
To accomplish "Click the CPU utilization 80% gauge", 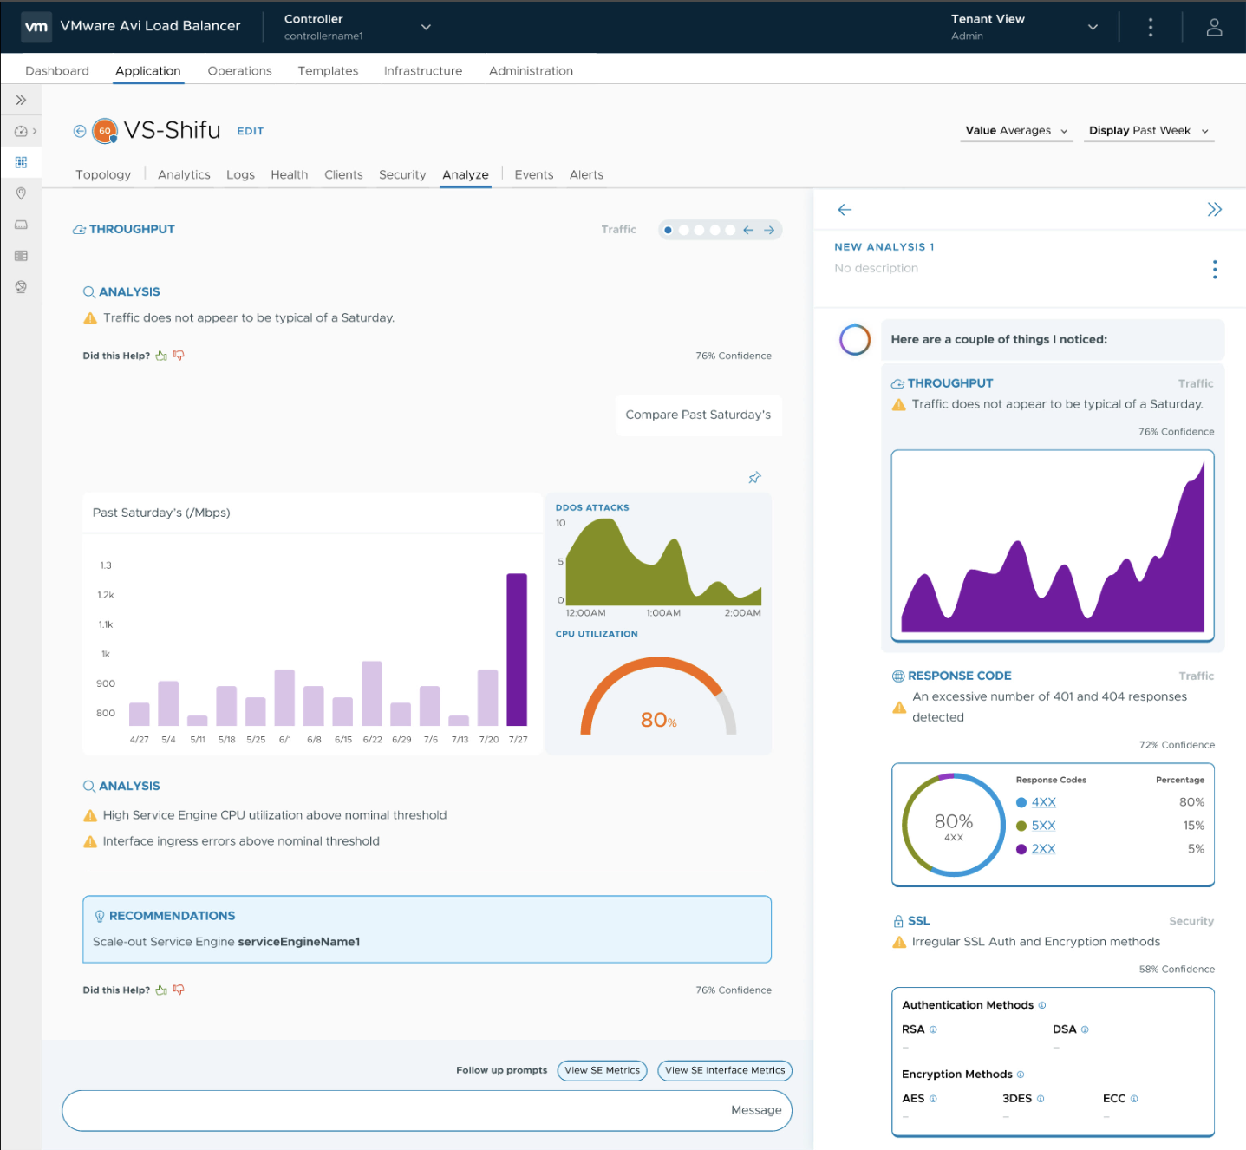I will click(x=658, y=697).
